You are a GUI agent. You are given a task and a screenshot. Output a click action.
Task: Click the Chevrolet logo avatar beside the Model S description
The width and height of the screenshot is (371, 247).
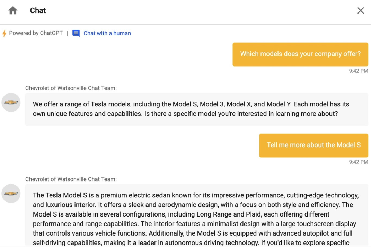click(x=11, y=194)
